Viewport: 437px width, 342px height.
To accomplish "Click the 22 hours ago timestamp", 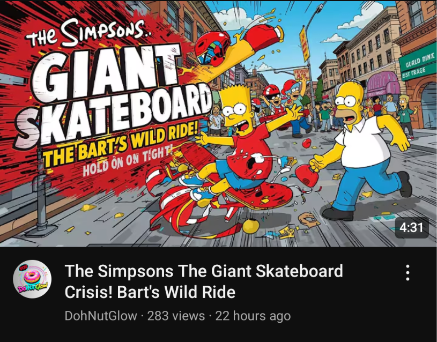I will [253, 316].
